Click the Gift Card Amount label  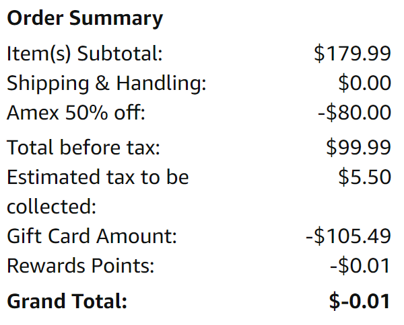(x=92, y=236)
